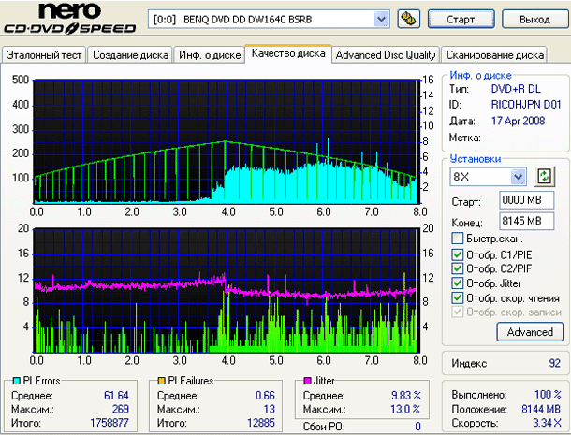Open the BENQ DVD drive selection dropdown
This screenshot has width=571, height=435.
(381, 19)
